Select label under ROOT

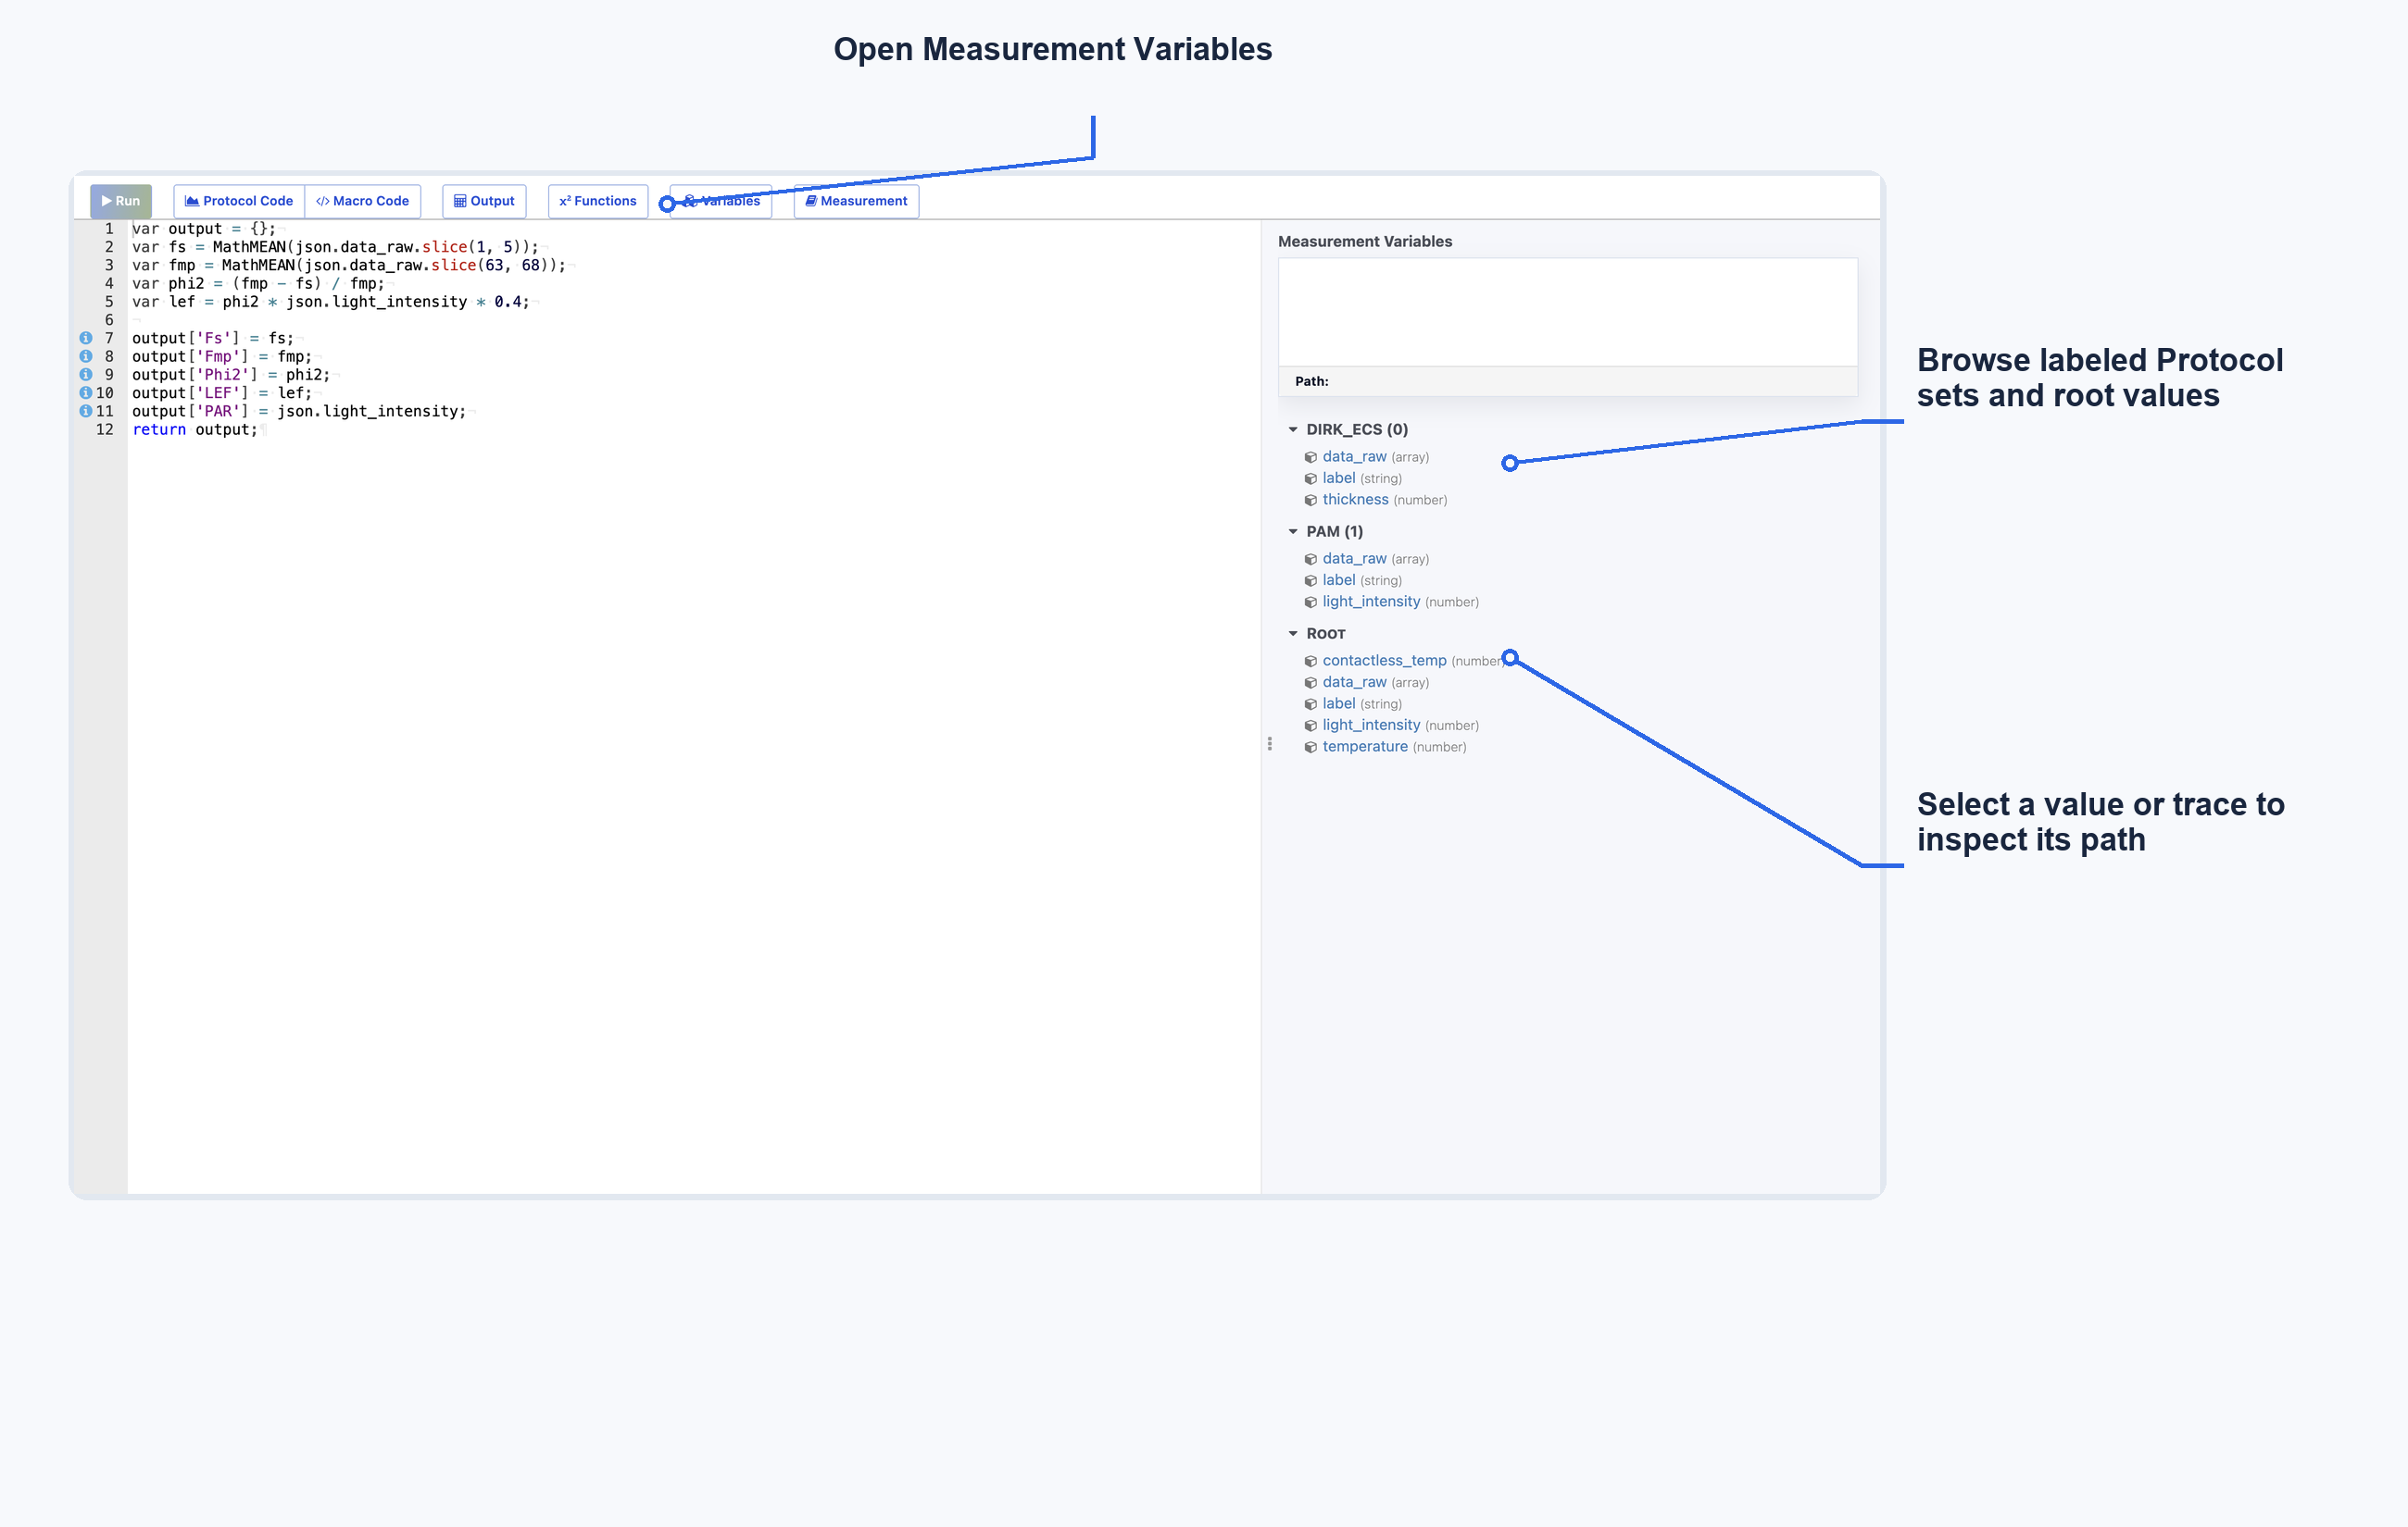click(1339, 703)
